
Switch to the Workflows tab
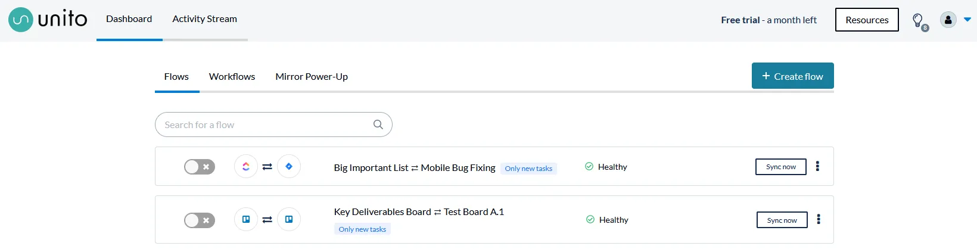click(232, 77)
